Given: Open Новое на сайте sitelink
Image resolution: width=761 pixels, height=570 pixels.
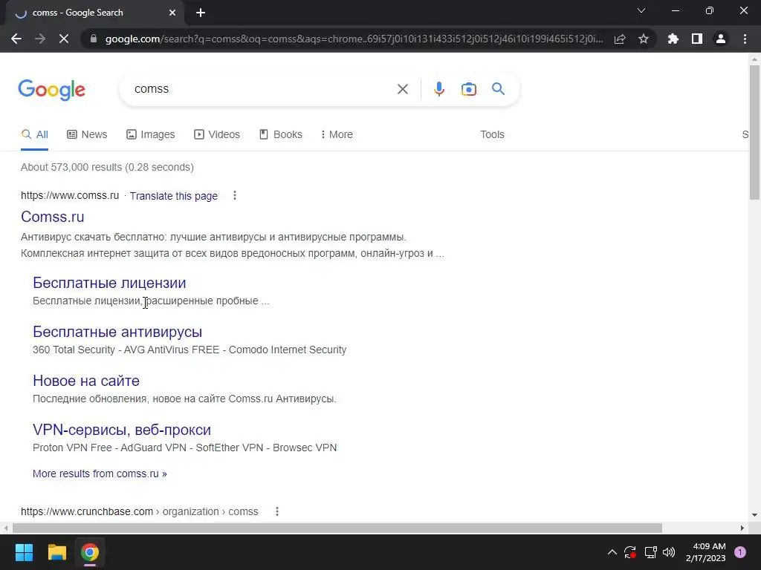Looking at the screenshot, I should (x=86, y=381).
